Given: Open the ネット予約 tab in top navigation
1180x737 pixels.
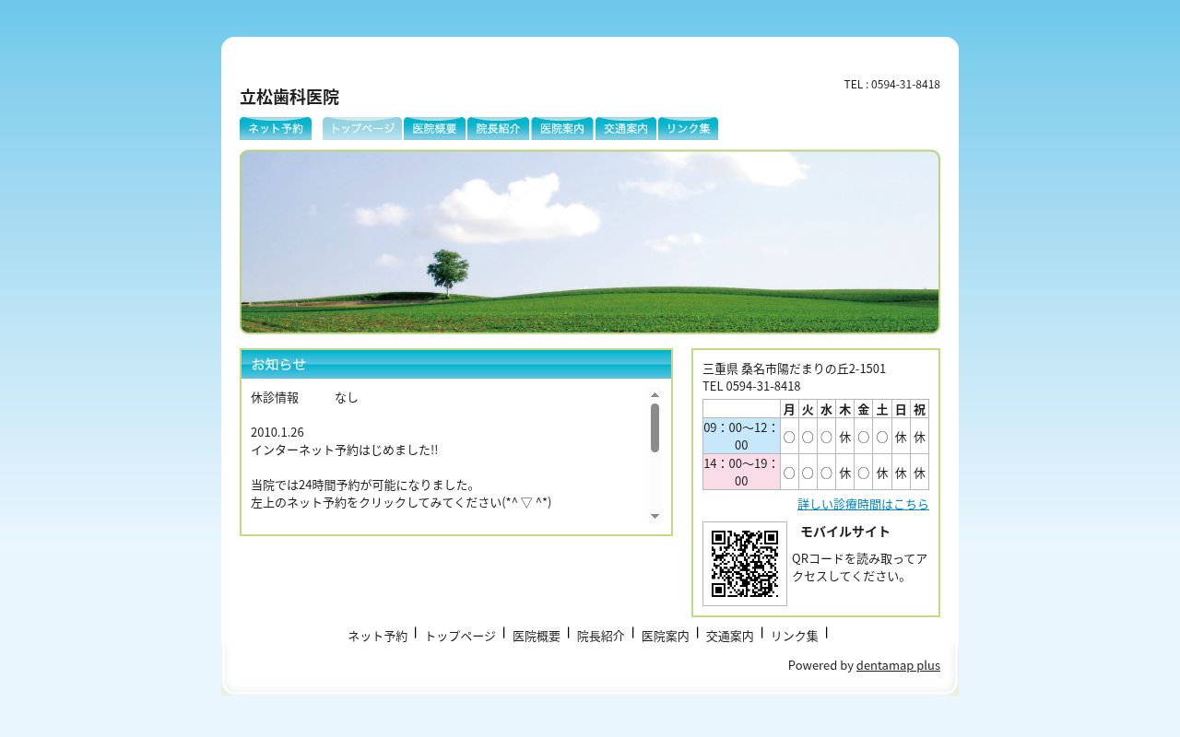Looking at the screenshot, I should (276, 129).
